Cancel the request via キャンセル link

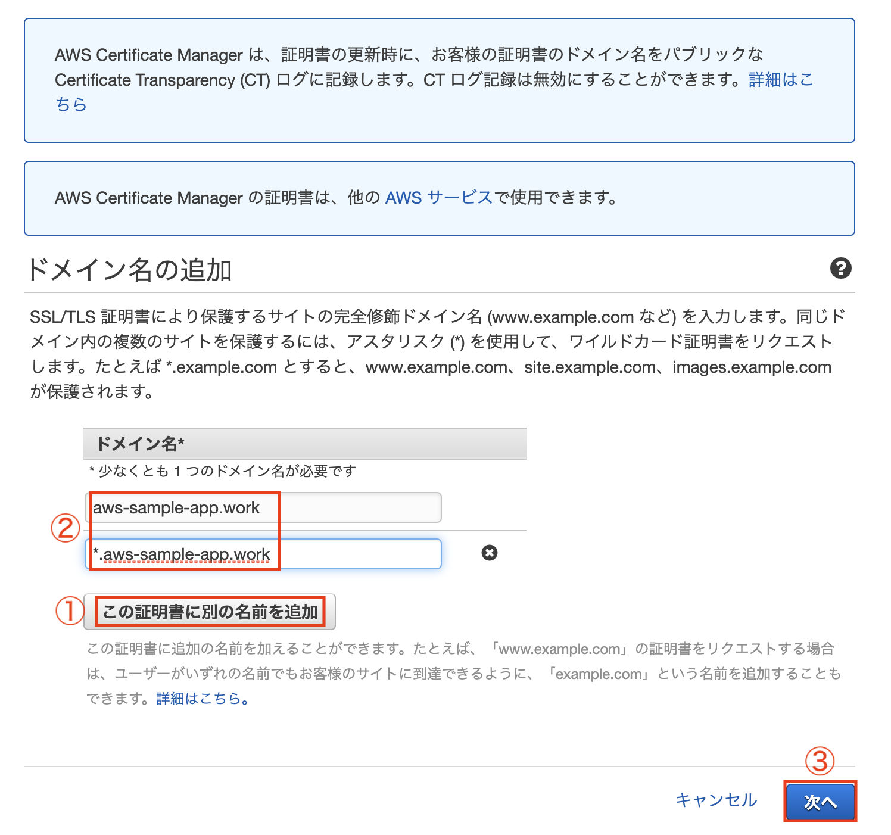coord(716,800)
